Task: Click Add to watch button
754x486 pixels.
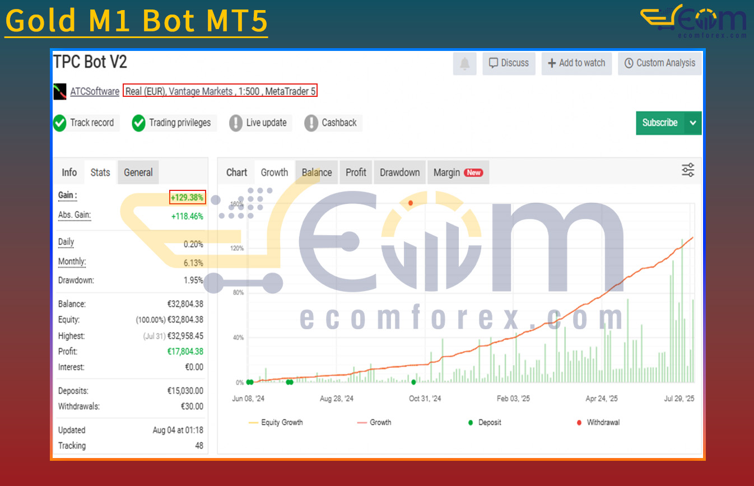Action: [576, 63]
